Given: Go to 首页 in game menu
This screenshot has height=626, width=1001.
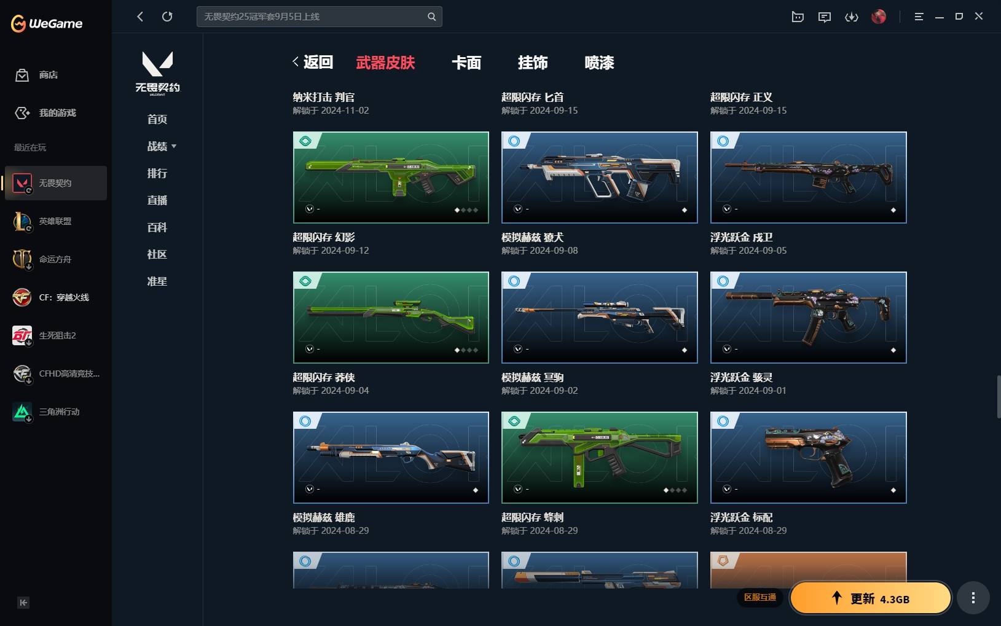Looking at the screenshot, I should [157, 119].
